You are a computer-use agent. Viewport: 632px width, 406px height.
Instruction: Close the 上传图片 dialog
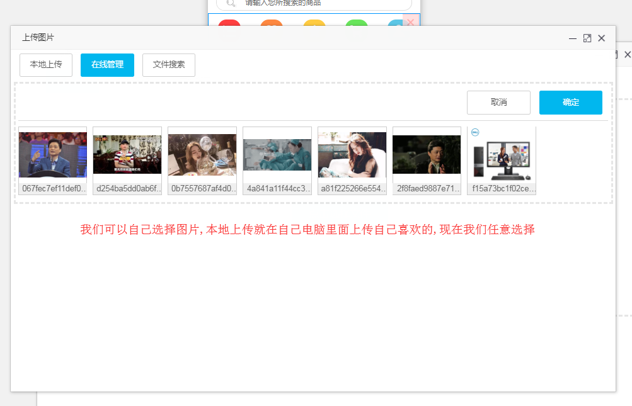(x=602, y=38)
